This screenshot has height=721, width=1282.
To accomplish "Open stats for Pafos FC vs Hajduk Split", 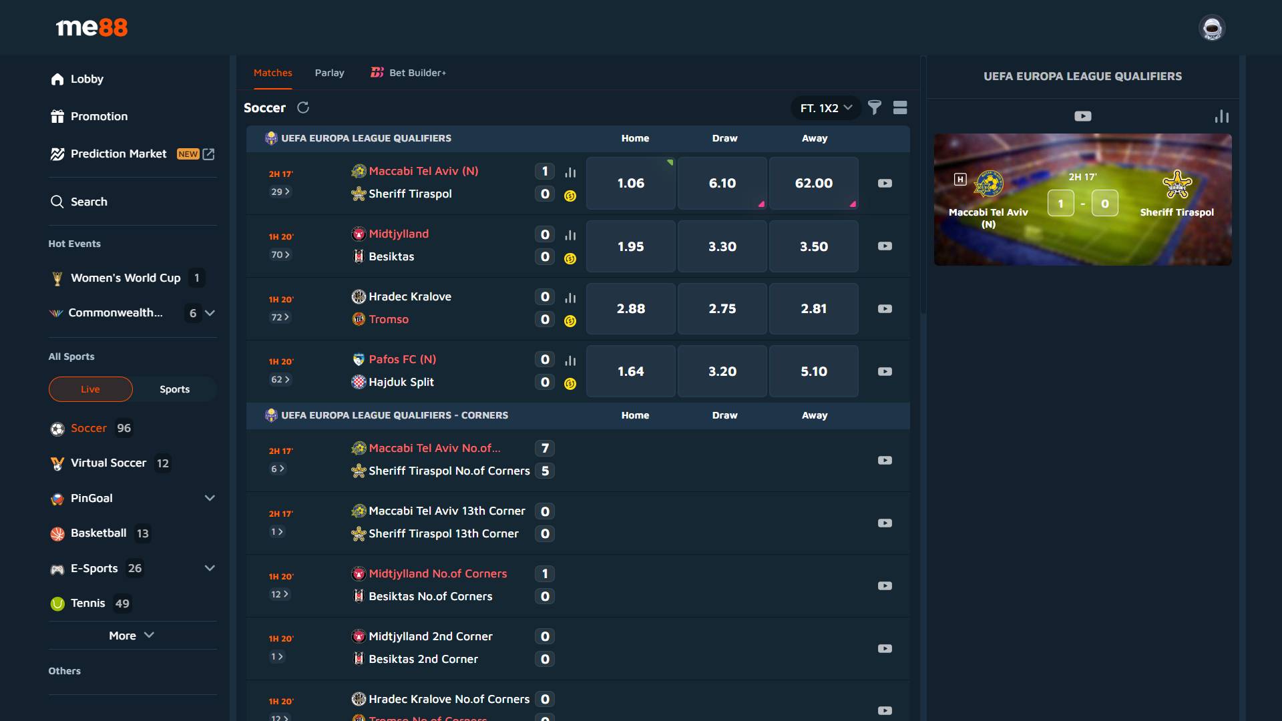I will [570, 360].
